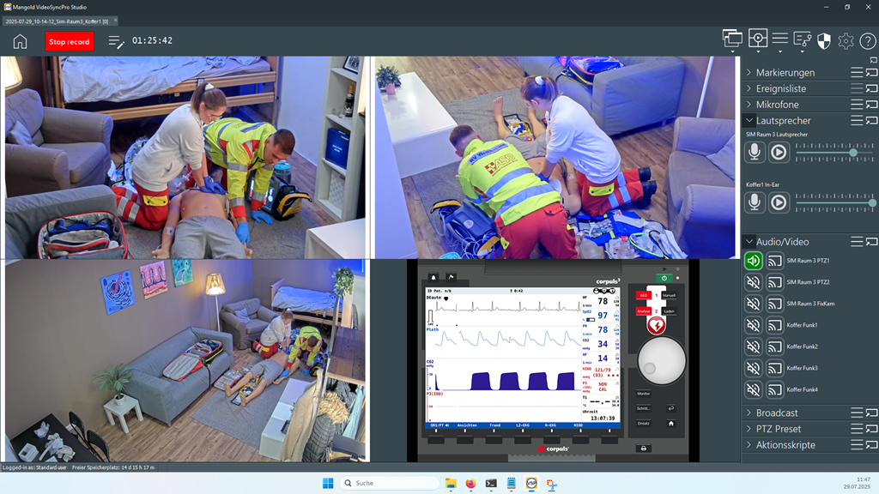879x494 pixels.
Task: Cast SIM Raum 3 FixKam stream
Action: (x=775, y=304)
